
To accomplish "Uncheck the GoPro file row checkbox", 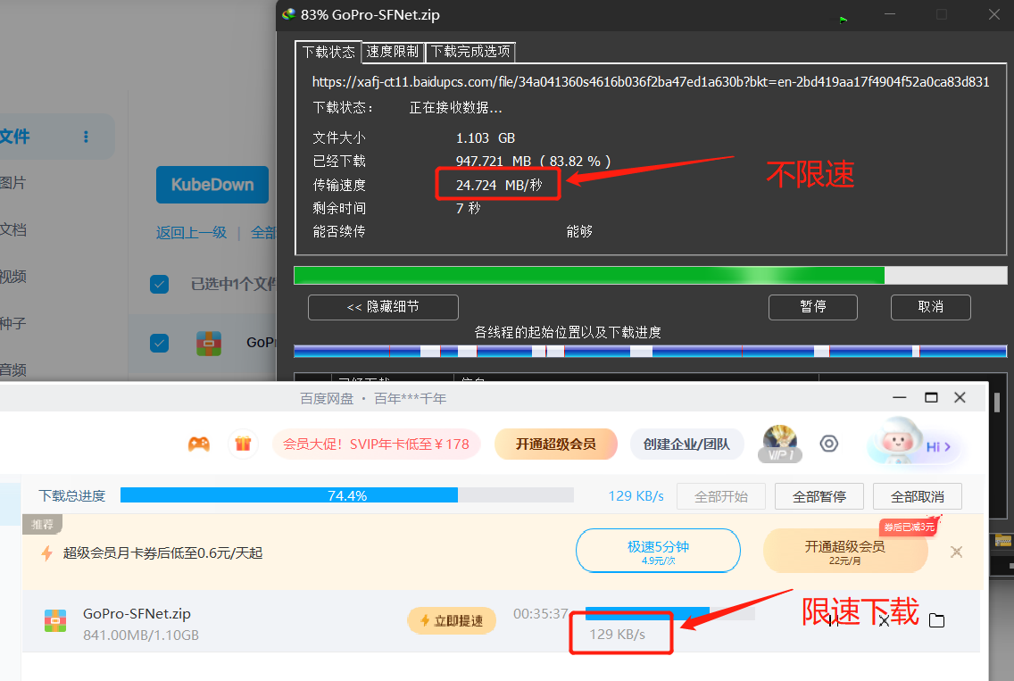I will (159, 343).
